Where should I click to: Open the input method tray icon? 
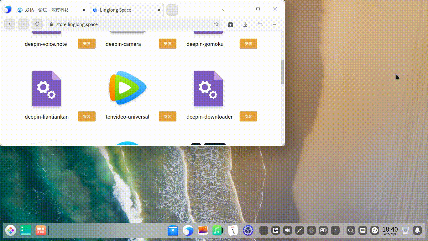pos(276,231)
